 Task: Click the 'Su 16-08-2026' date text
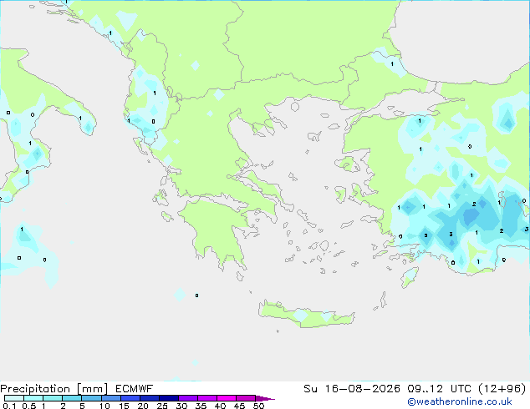352,389
